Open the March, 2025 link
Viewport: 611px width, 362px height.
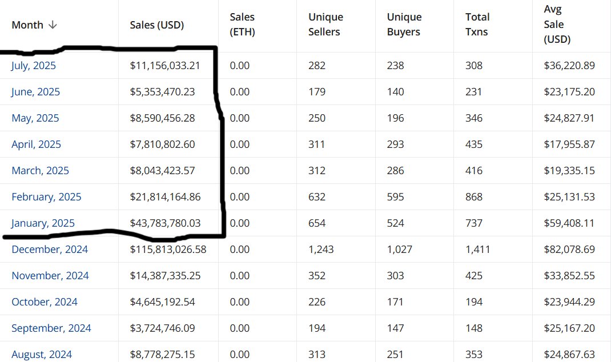[x=40, y=171]
